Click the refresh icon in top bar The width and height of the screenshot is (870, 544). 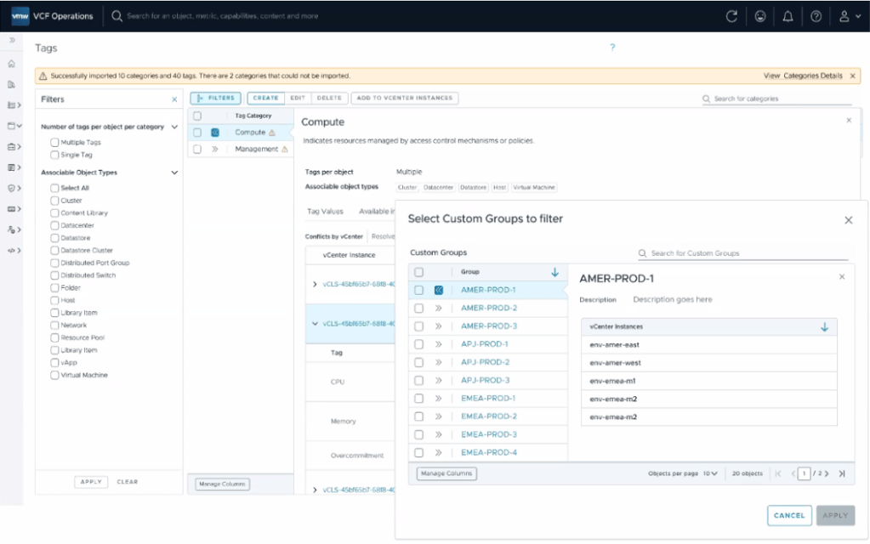click(731, 16)
